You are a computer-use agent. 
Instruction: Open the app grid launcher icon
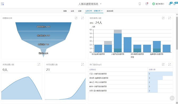coord(2,4)
